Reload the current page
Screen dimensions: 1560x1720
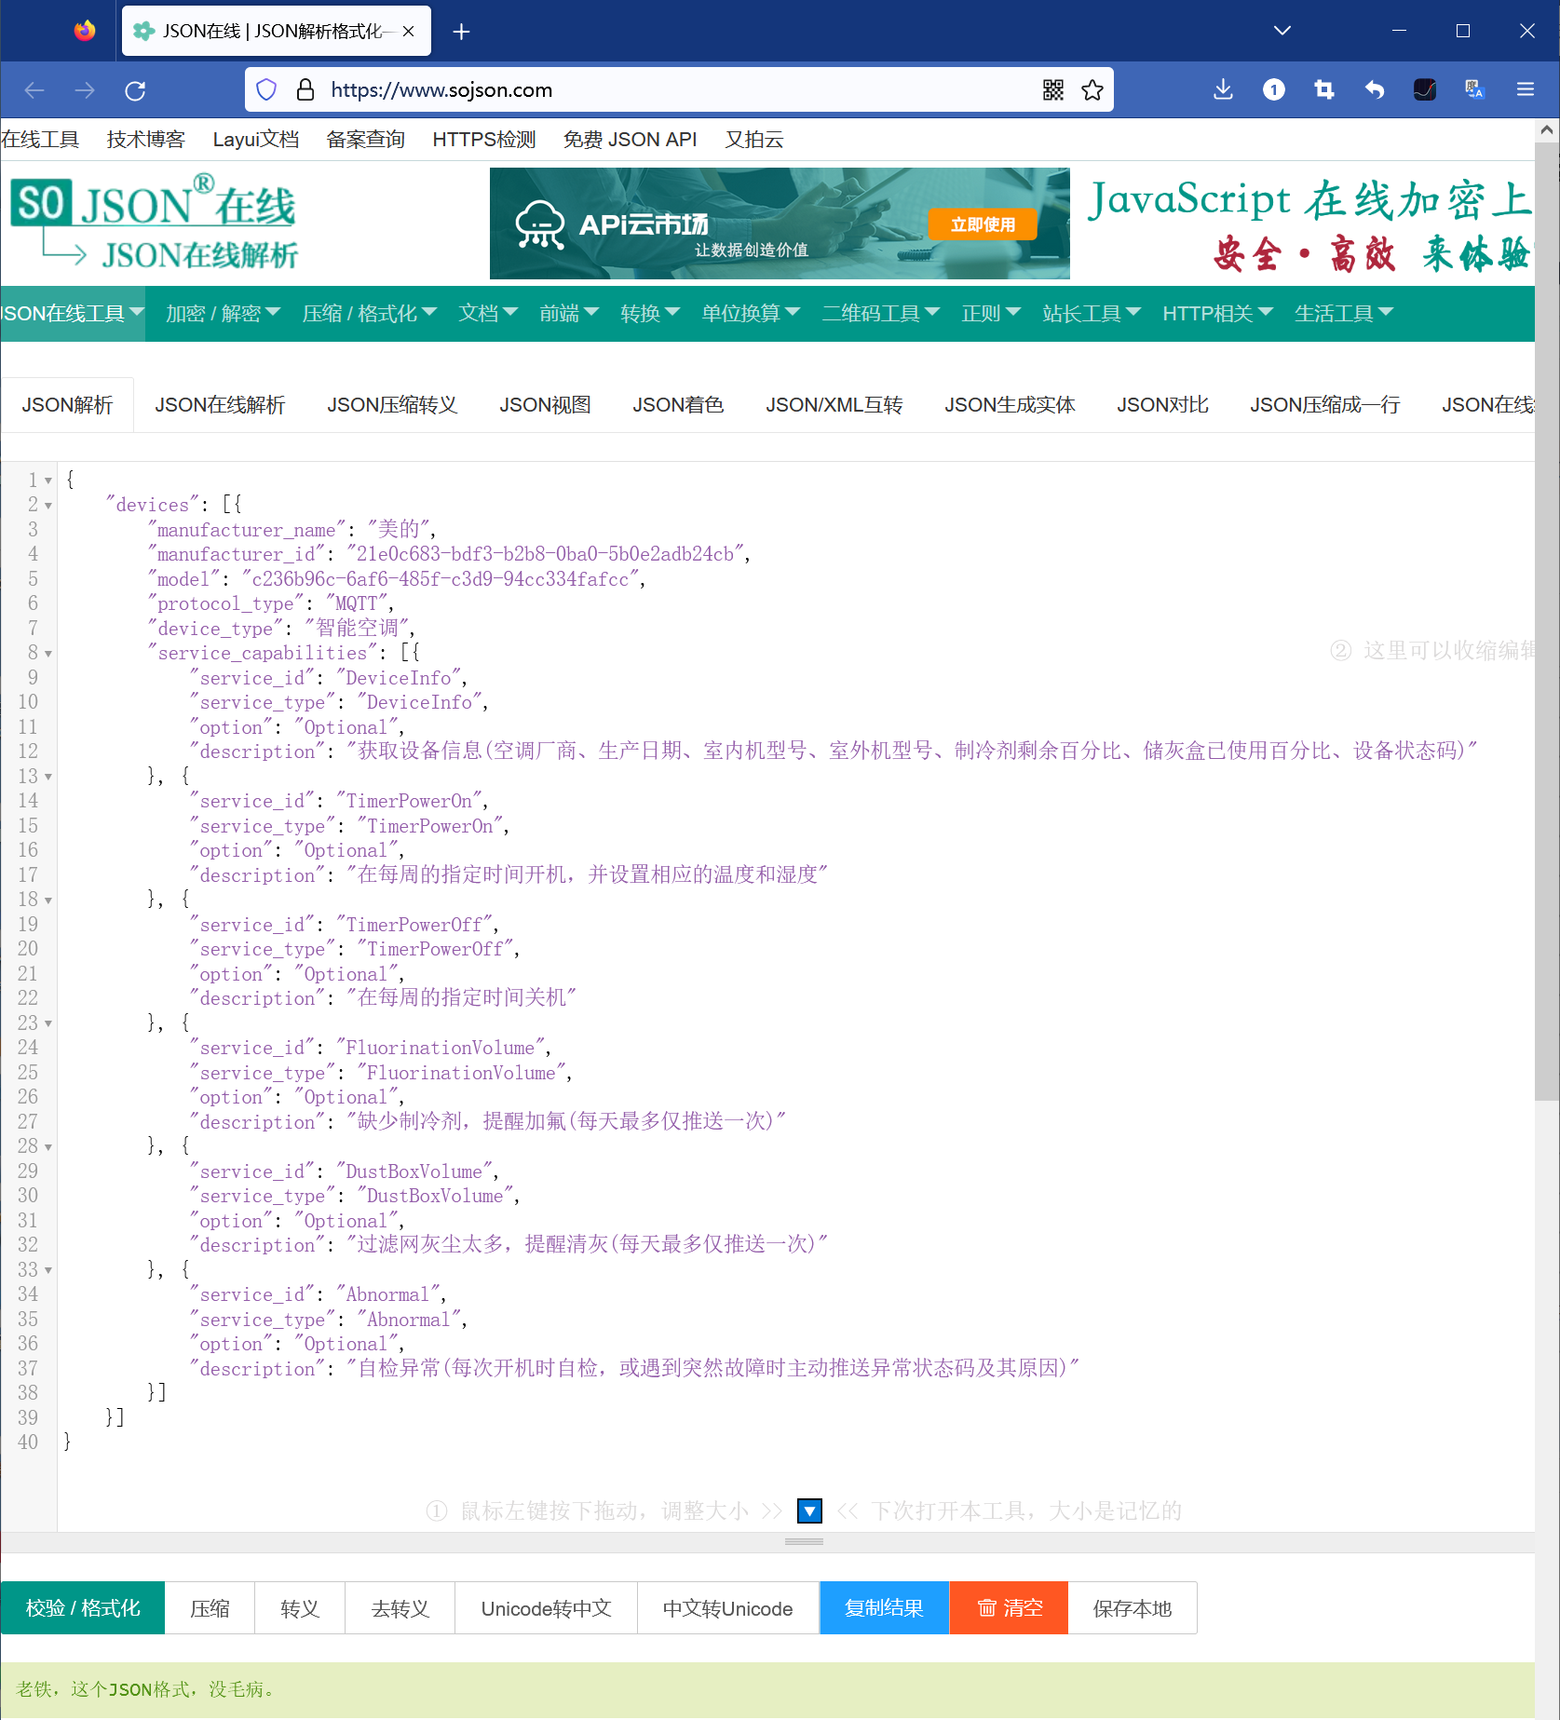[x=135, y=90]
